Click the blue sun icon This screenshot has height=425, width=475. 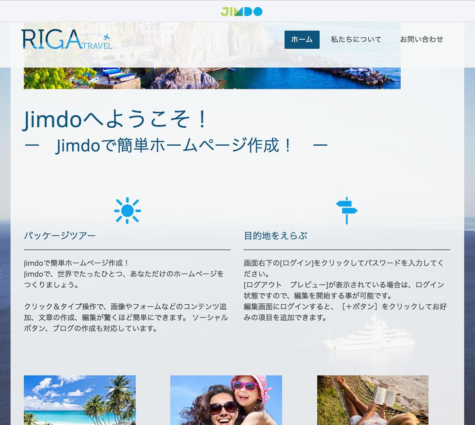point(127,210)
